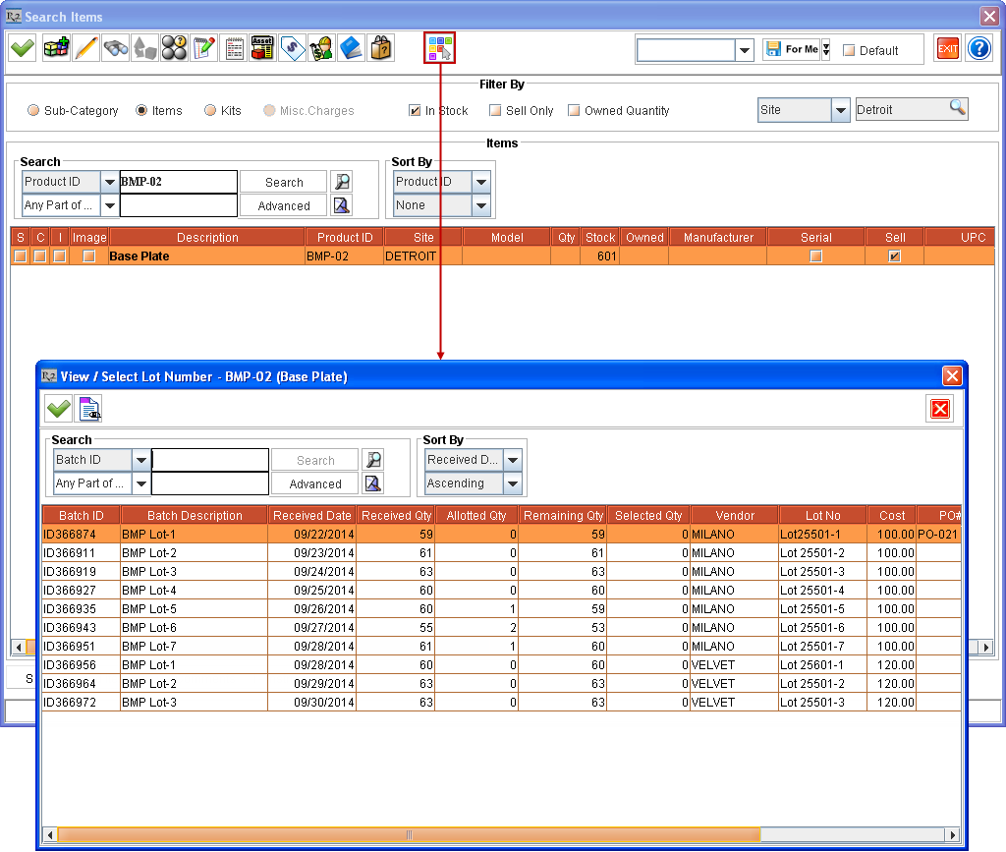Click the Exit button top right

point(946,46)
